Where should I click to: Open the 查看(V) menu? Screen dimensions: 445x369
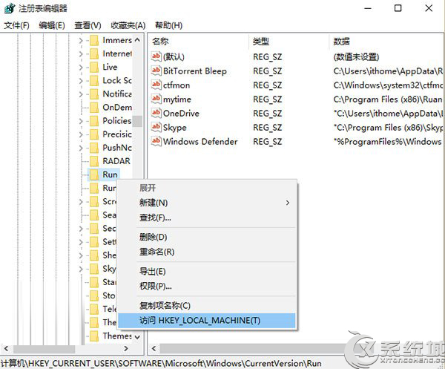pos(88,25)
